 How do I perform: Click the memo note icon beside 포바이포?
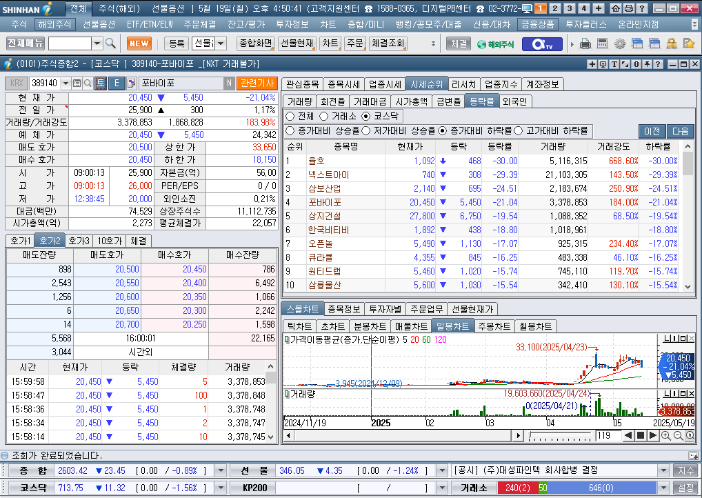[x=131, y=83]
